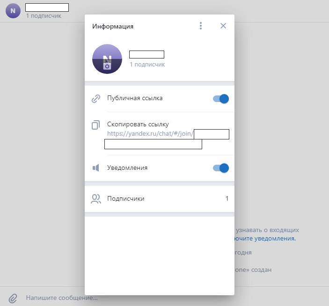Click the Информация panel title
The width and height of the screenshot is (329, 306).
pos(113,26)
